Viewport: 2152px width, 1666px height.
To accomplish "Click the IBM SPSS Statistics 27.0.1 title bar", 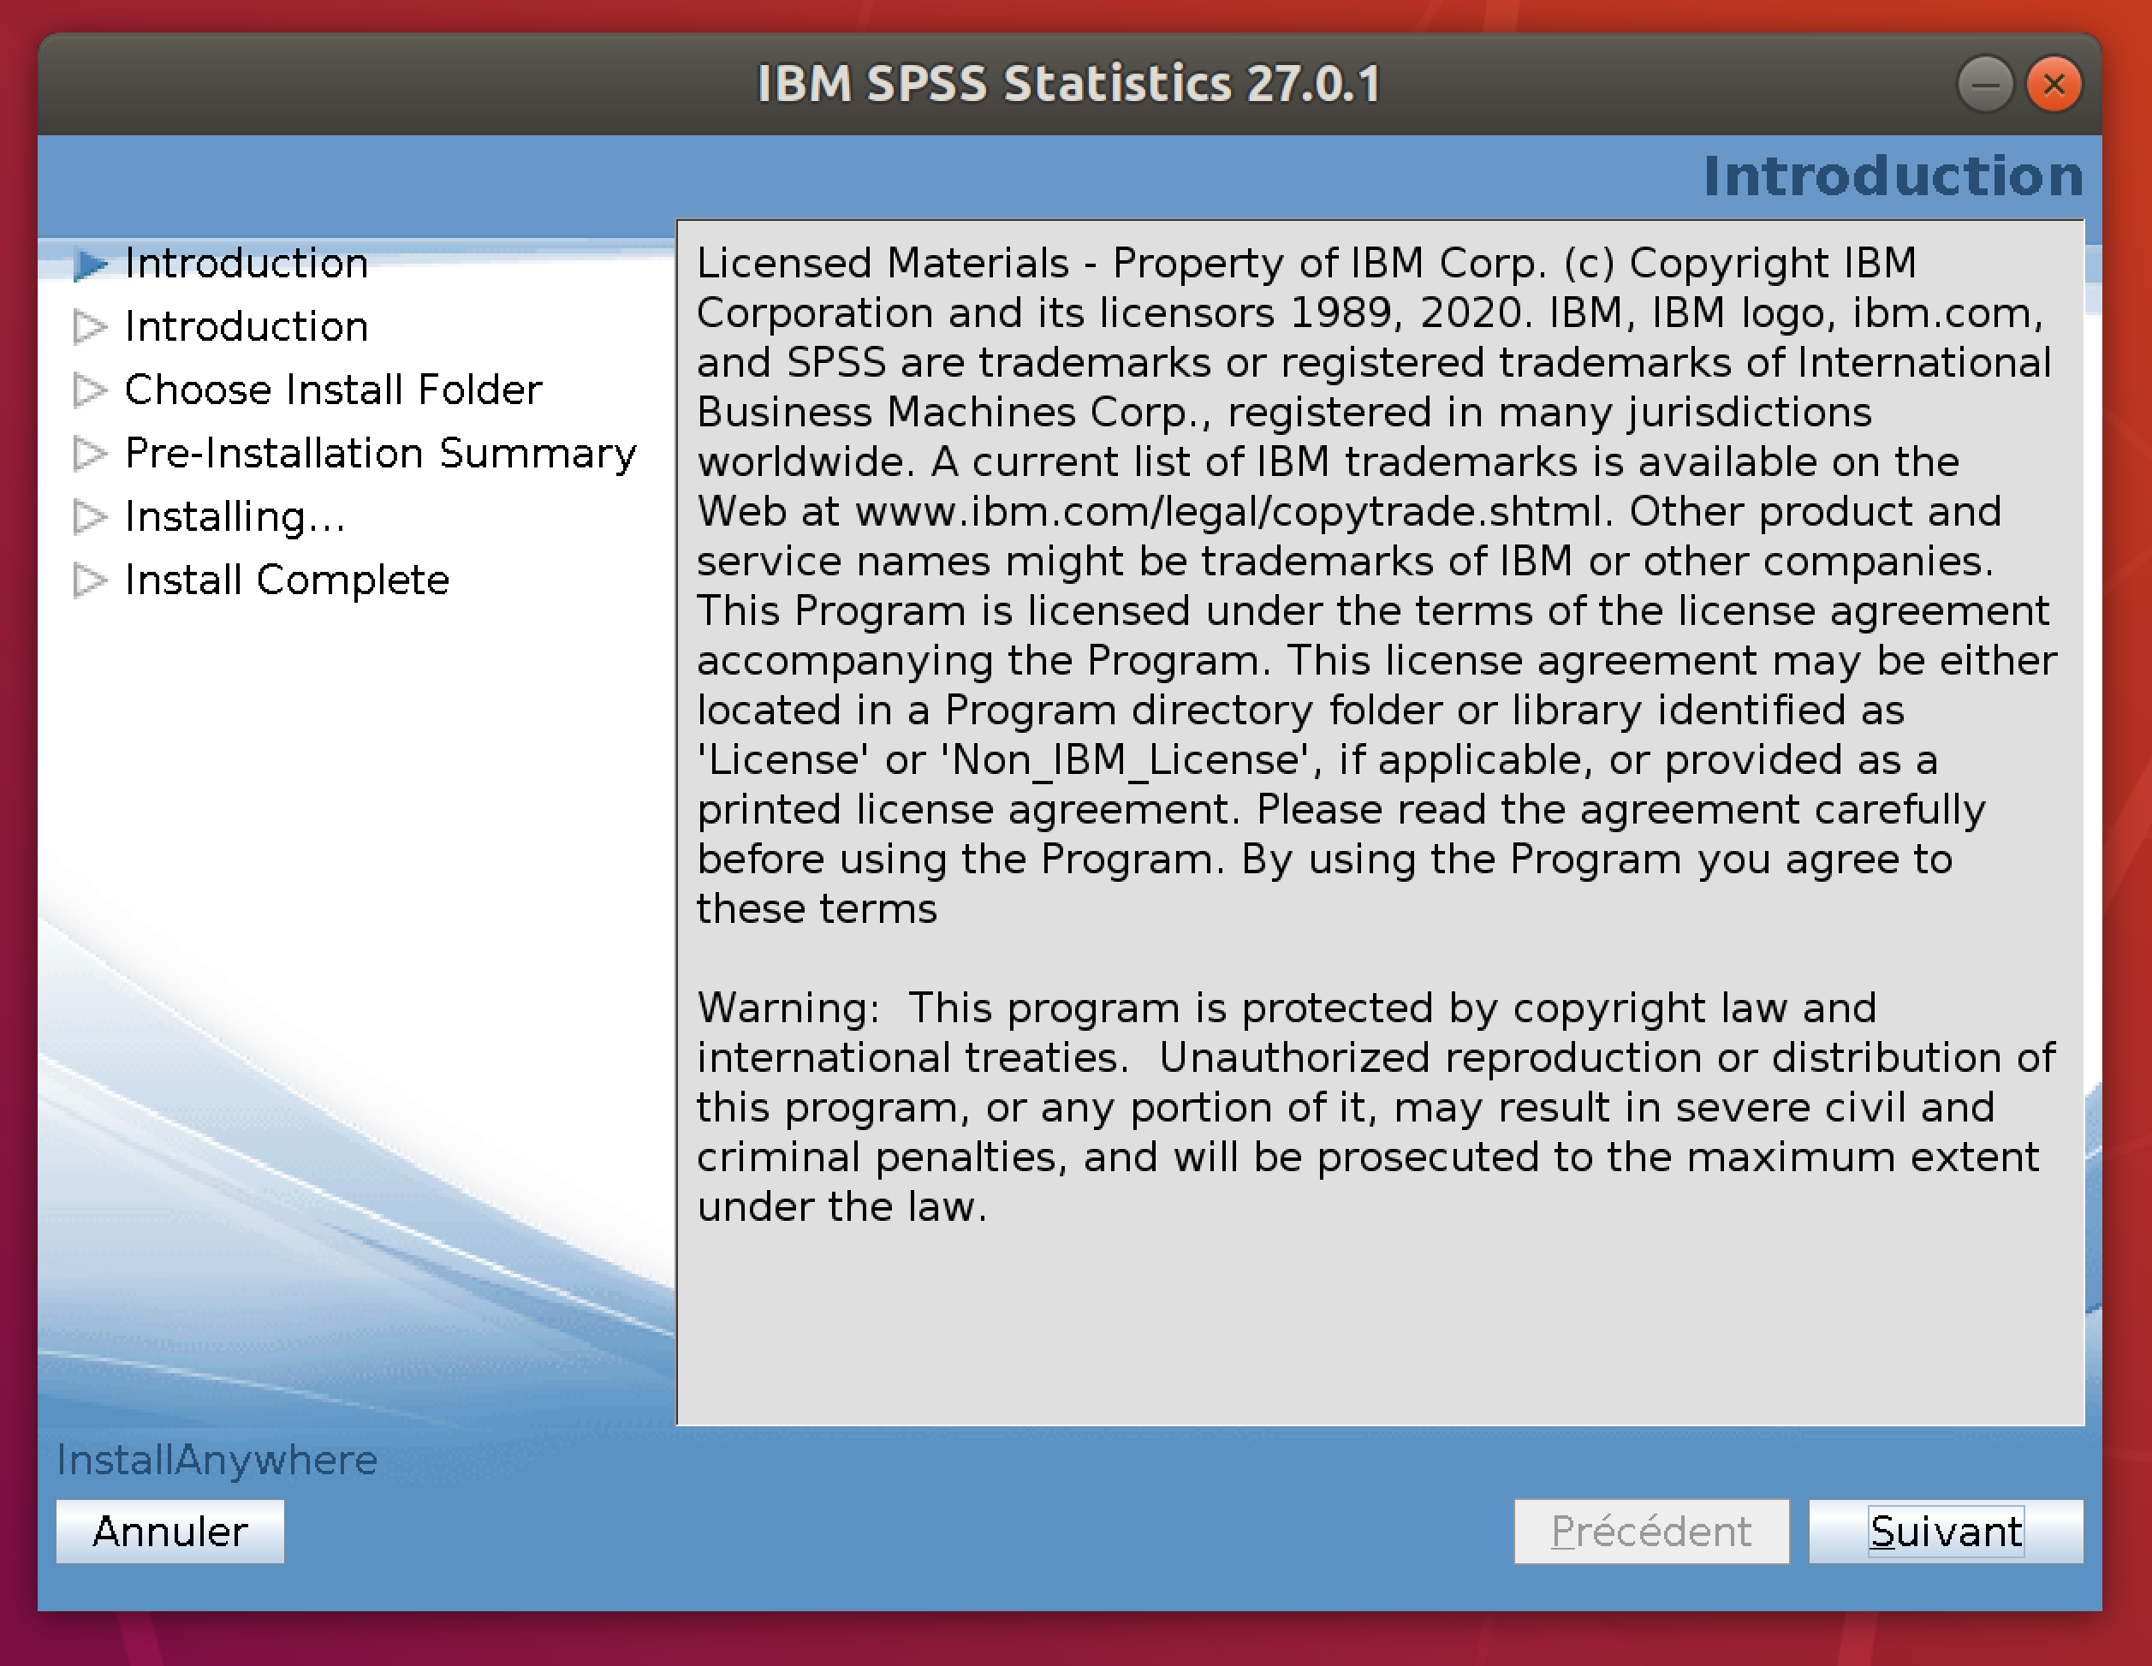I will tap(1068, 84).
